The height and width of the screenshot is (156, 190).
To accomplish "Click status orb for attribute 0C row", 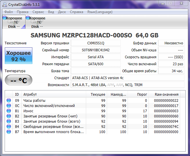I will (9, 106).
